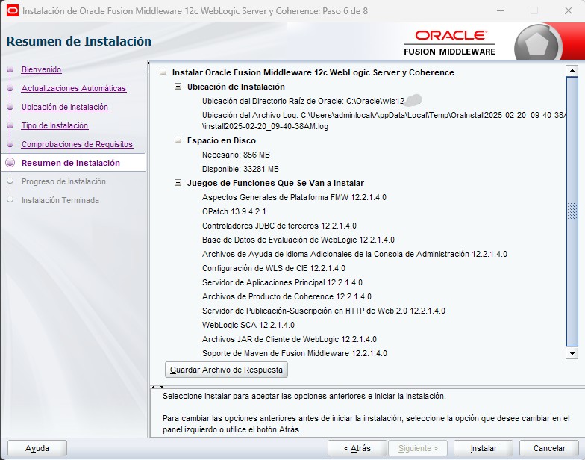Close the installer window

click(569, 10)
